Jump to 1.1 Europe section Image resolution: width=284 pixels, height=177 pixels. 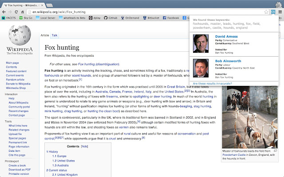59,156
